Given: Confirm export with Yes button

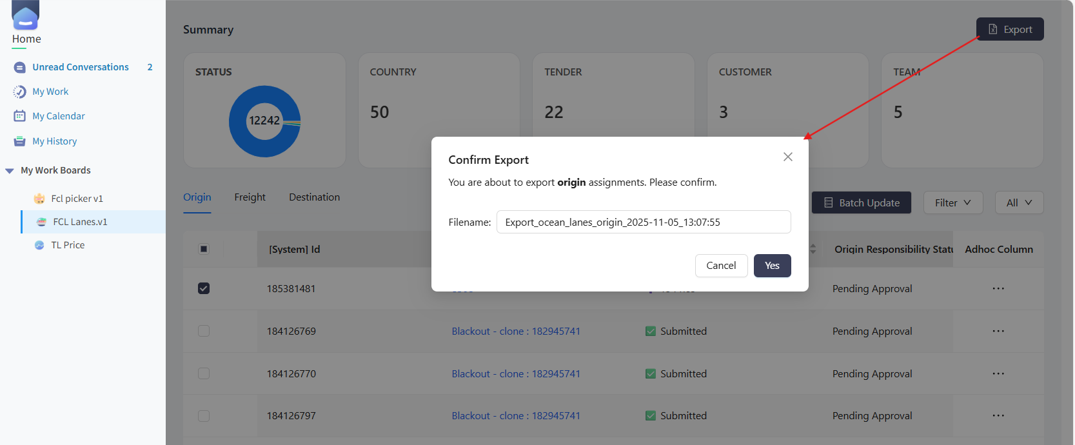Looking at the screenshot, I should (x=772, y=266).
